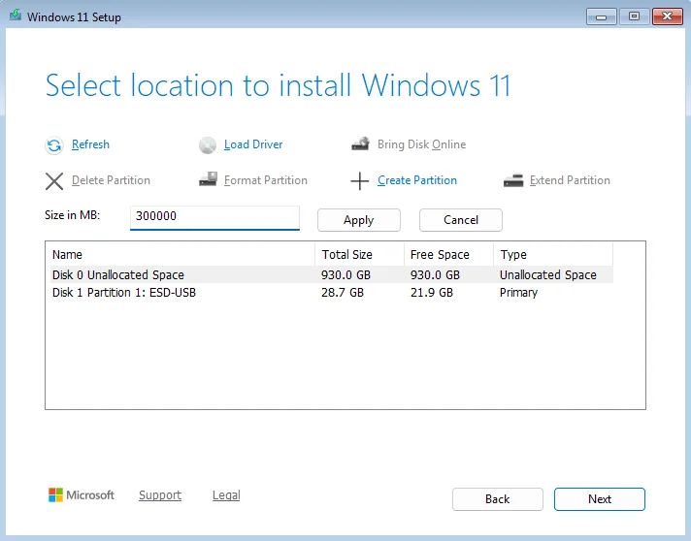Click the Delete Partition label
Viewport: 691px width, 541px height.
point(111,180)
